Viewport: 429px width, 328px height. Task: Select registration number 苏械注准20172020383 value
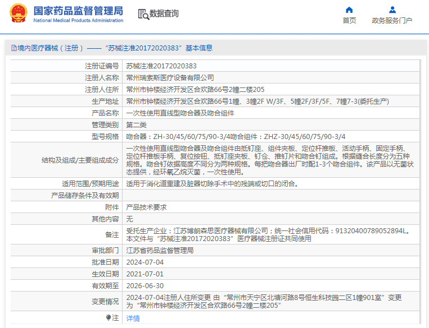[x=161, y=66]
